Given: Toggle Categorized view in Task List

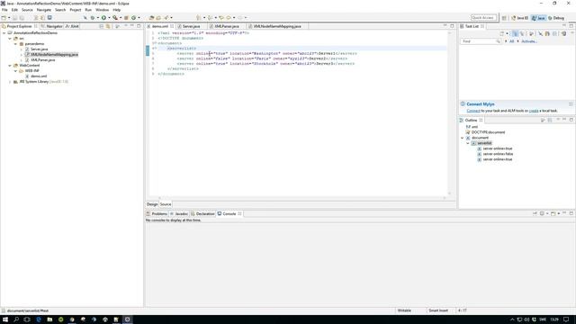Looking at the screenshot, I should click(x=515, y=33).
